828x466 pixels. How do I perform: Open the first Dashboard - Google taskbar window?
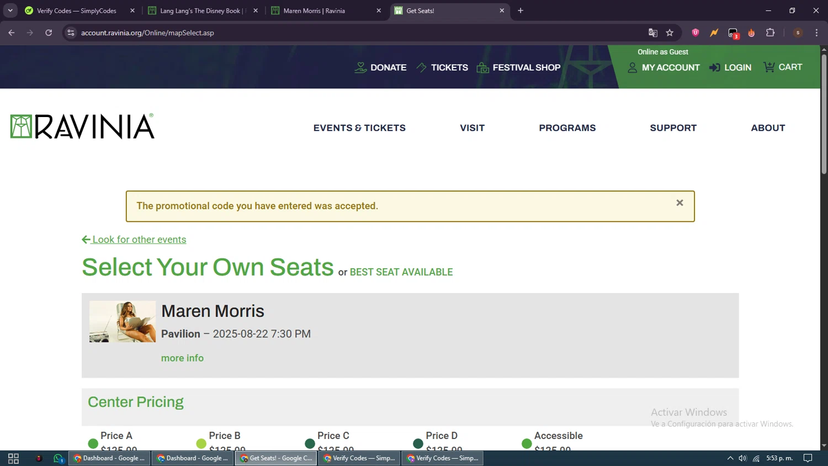click(x=109, y=458)
